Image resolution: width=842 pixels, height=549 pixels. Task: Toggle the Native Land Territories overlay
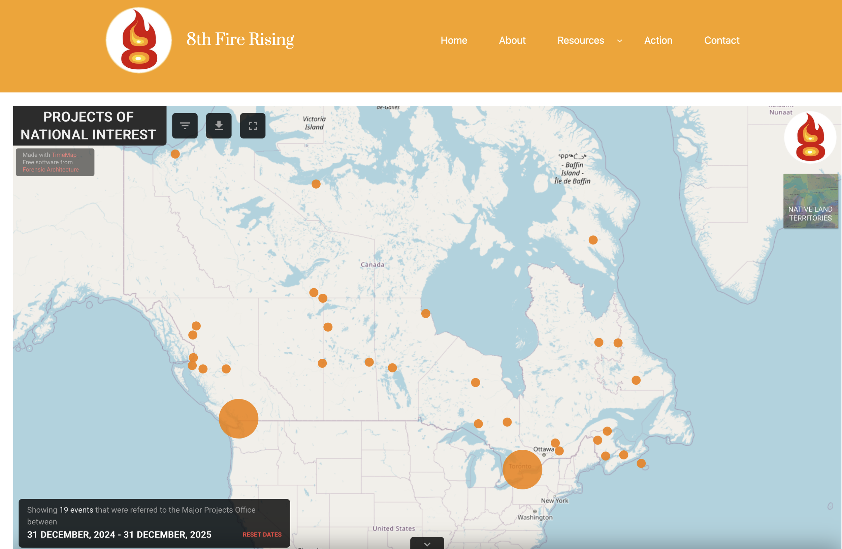coord(810,201)
